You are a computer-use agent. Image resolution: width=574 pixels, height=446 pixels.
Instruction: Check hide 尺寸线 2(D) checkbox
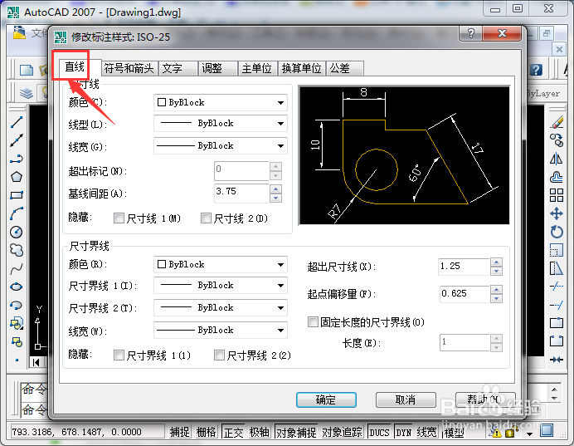tap(206, 218)
